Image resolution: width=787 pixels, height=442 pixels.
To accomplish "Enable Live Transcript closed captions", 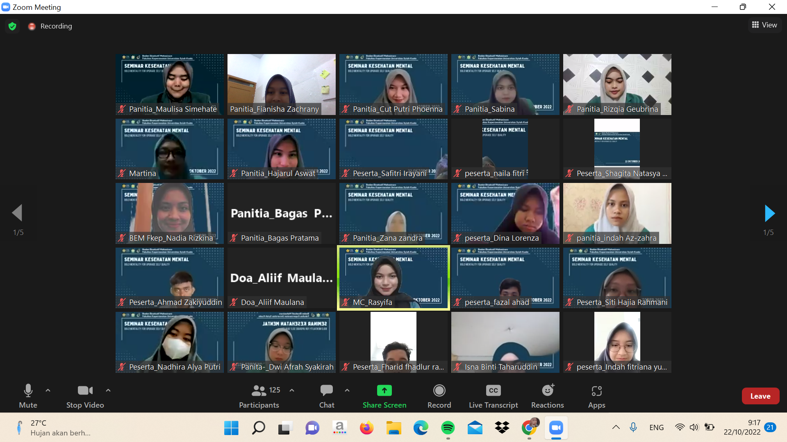I will 493,391.
